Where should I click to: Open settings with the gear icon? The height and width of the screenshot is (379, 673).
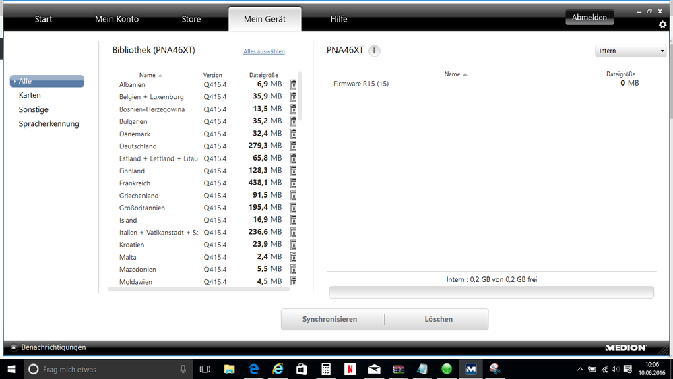[x=662, y=24]
